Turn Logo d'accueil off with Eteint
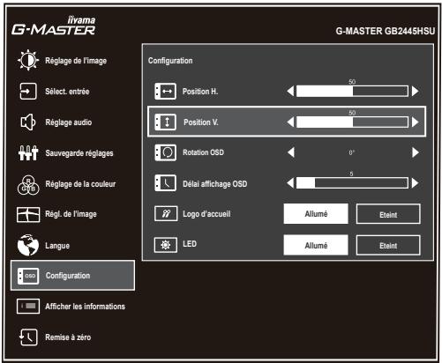442x363 pixels. coord(388,214)
